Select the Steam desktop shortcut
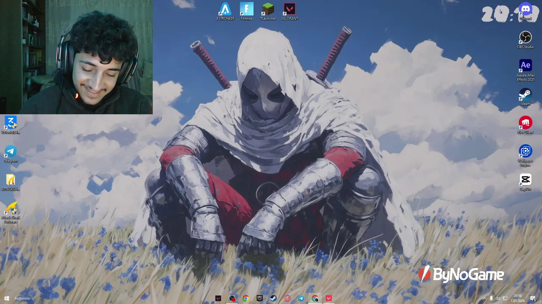 (525, 97)
